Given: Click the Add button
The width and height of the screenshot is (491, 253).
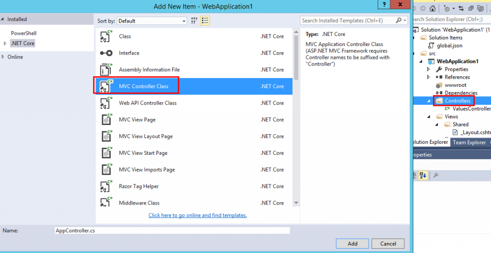Looking at the screenshot, I should tap(352, 243).
